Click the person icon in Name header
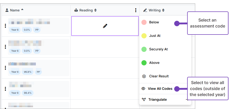This screenshot has height=109, width=229. pyautogui.click(x=7, y=10)
